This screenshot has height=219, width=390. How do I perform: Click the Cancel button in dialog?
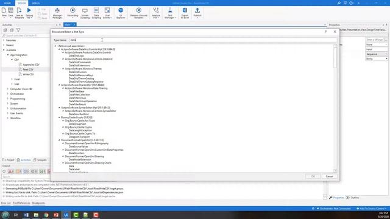329,176
